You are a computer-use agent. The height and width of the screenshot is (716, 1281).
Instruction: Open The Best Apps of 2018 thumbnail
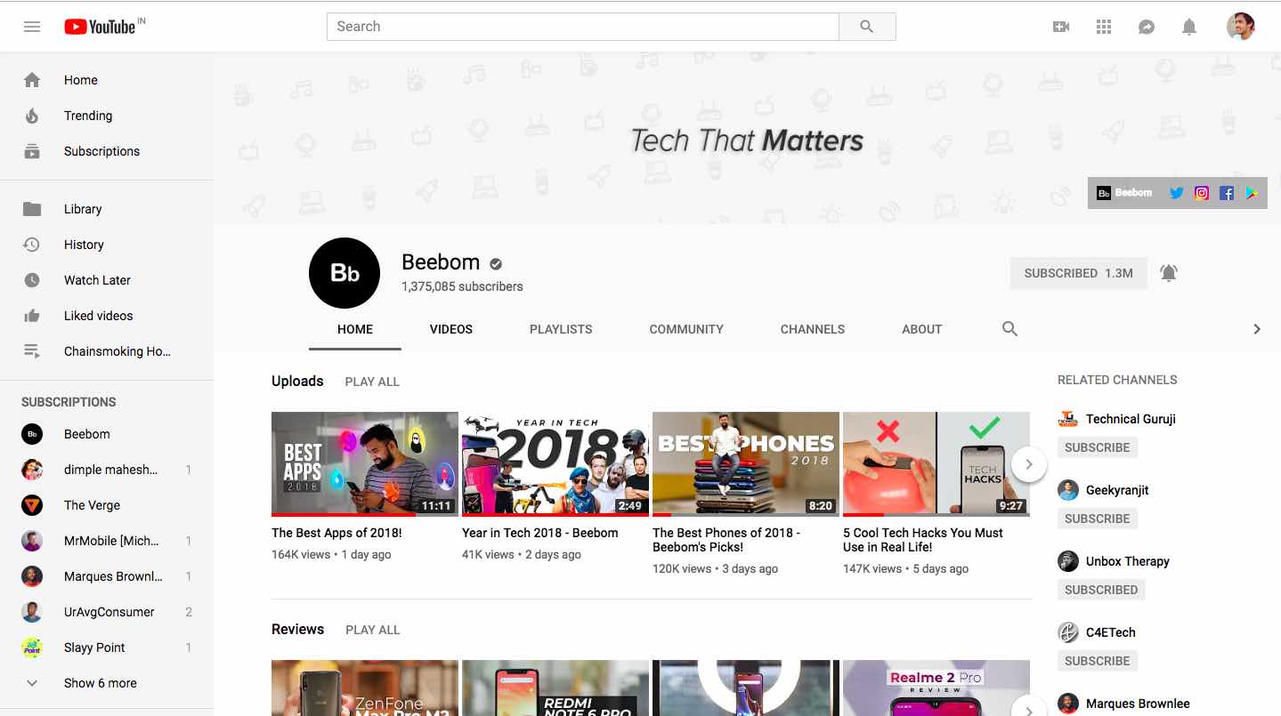coord(364,463)
